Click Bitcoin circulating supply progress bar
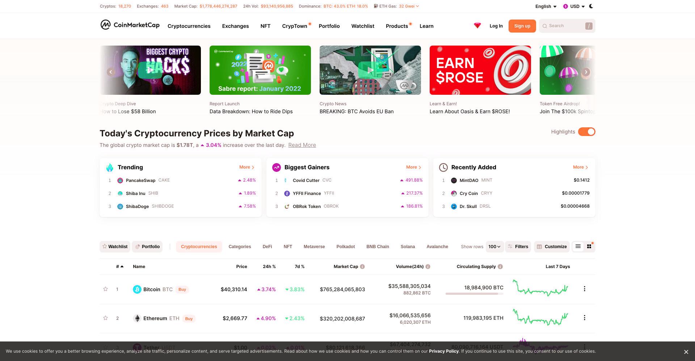This screenshot has width=695, height=361. pyautogui.click(x=474, y=294)
